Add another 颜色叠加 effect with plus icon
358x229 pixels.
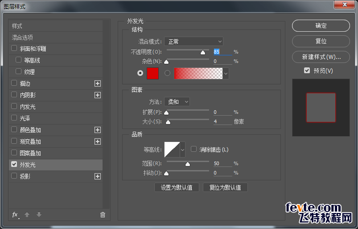pyautogui.click(x=98, y=130)
